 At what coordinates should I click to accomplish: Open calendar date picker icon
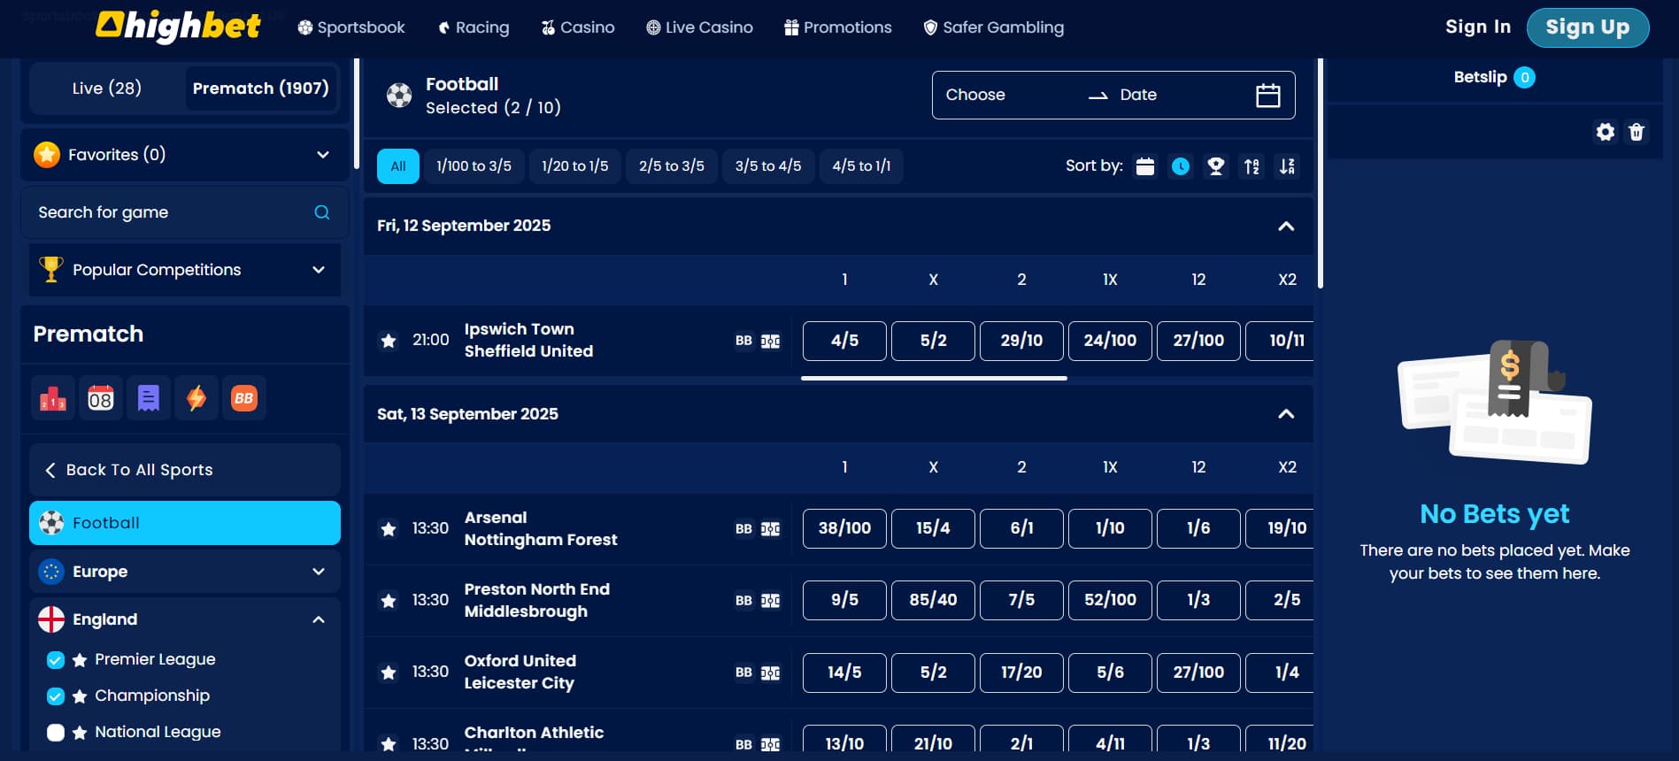click(x=1267, y=95)
